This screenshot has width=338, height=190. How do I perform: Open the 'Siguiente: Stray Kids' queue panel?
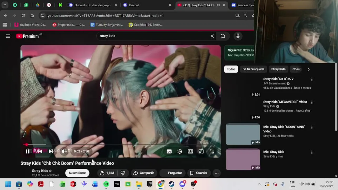pos(239,53)
